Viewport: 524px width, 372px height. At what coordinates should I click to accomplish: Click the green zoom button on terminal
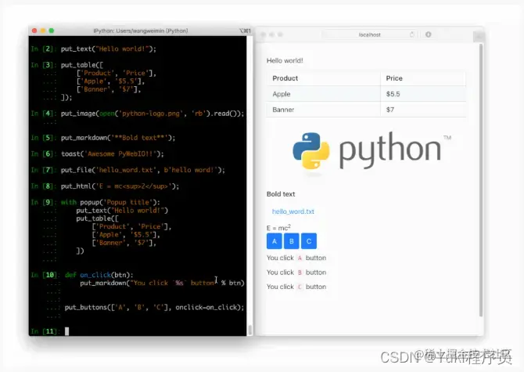click(x=52, y=31)
